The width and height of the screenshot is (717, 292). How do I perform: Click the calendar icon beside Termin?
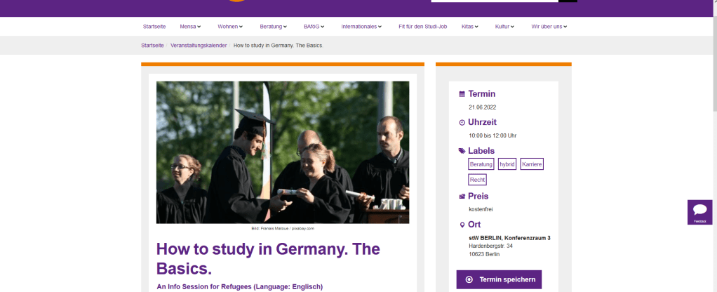coord(462,94)
